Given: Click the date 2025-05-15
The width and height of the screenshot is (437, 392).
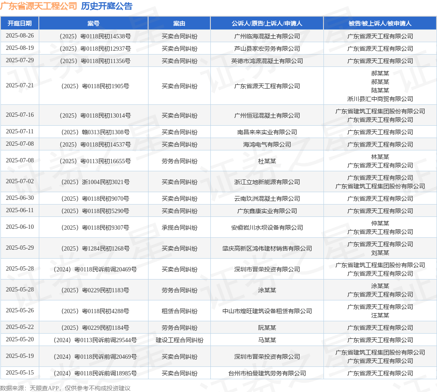Looking at the screenshot, I should click(x=20, y=372).
